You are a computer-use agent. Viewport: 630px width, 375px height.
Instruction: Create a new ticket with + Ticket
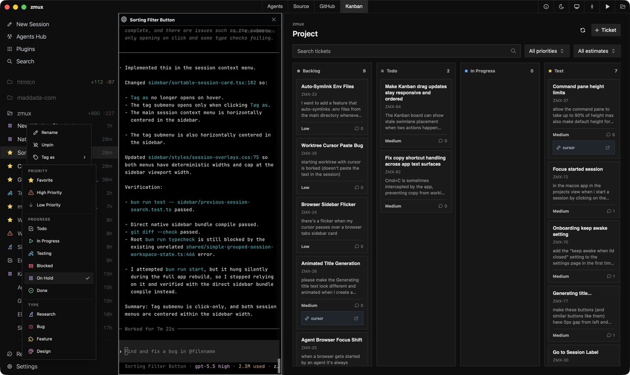[x=606, y=30]
